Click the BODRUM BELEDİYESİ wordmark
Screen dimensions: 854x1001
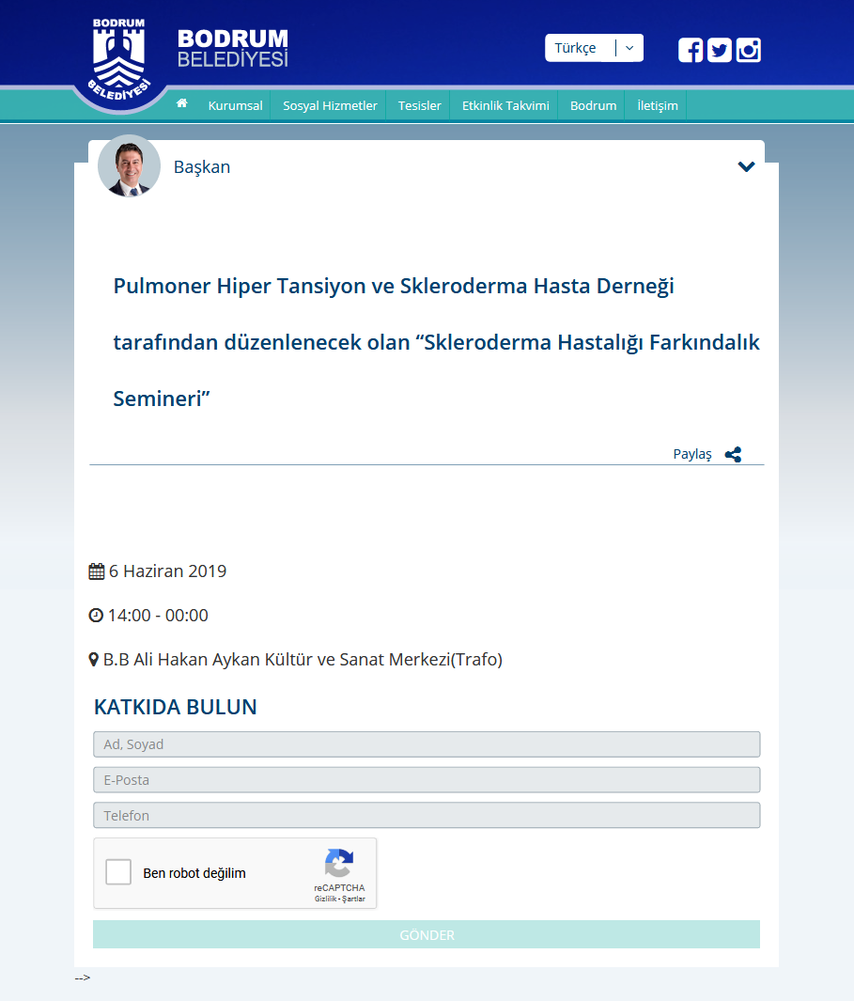point(232,48)
